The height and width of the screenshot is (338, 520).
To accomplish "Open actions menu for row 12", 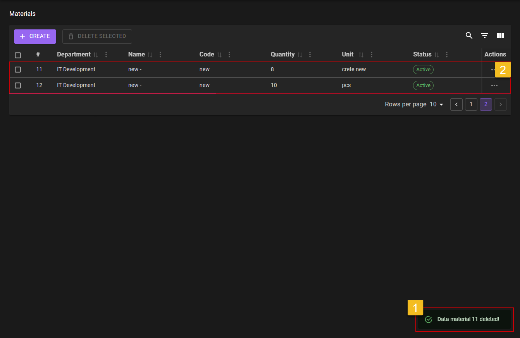I will pos(494,85).
